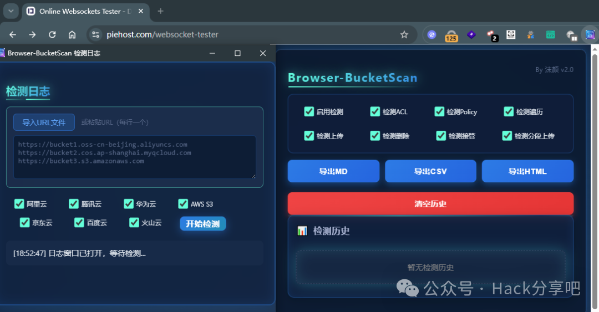Uncheck the 检测接管 option

(441, 136)
